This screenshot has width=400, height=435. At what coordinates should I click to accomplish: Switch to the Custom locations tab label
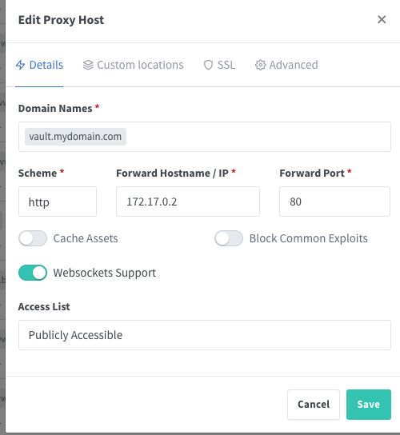point(140,65)
